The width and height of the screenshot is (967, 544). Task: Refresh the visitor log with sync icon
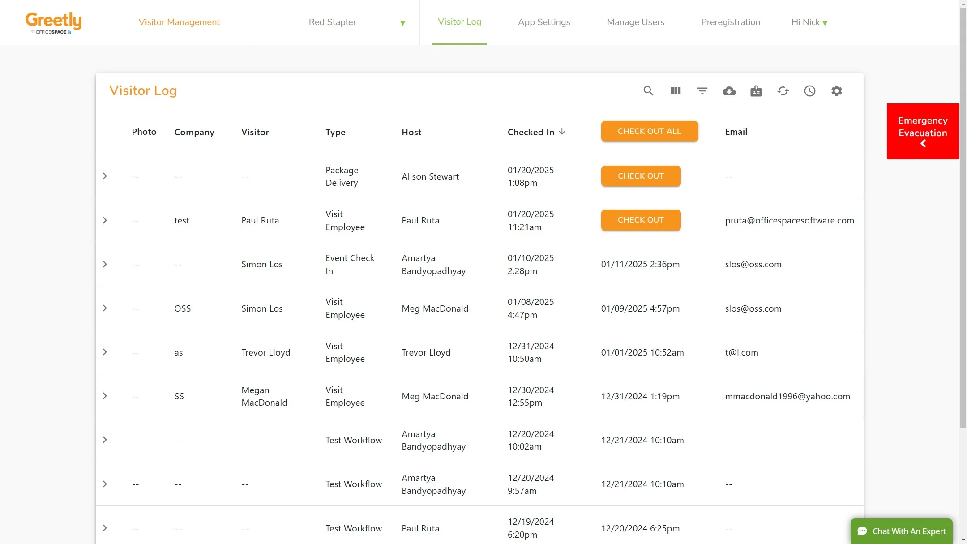click(x=783, y=91)
